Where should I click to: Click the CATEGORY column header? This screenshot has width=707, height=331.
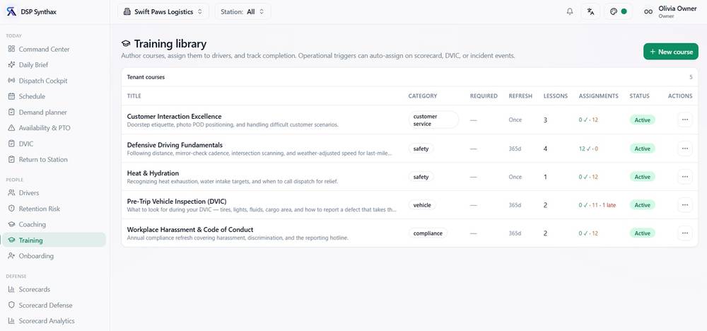tap(423, 96)
